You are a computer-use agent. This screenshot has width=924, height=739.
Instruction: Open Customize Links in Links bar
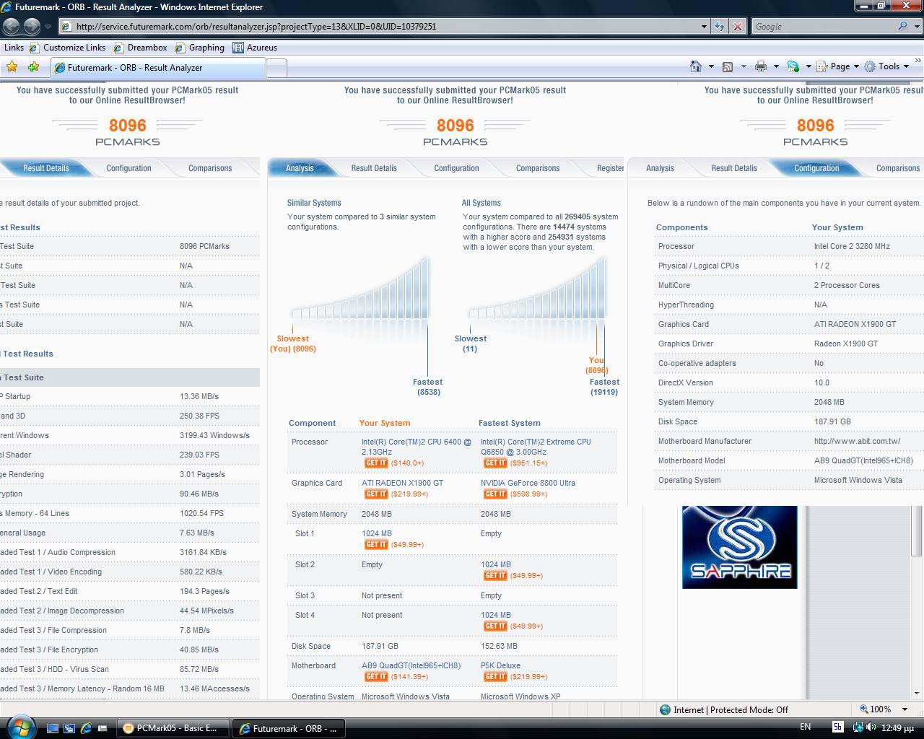(x=69, y=48)
